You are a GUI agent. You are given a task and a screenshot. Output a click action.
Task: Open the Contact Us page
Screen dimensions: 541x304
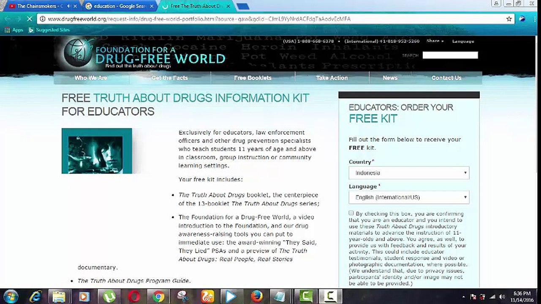[x=446, y=78]
